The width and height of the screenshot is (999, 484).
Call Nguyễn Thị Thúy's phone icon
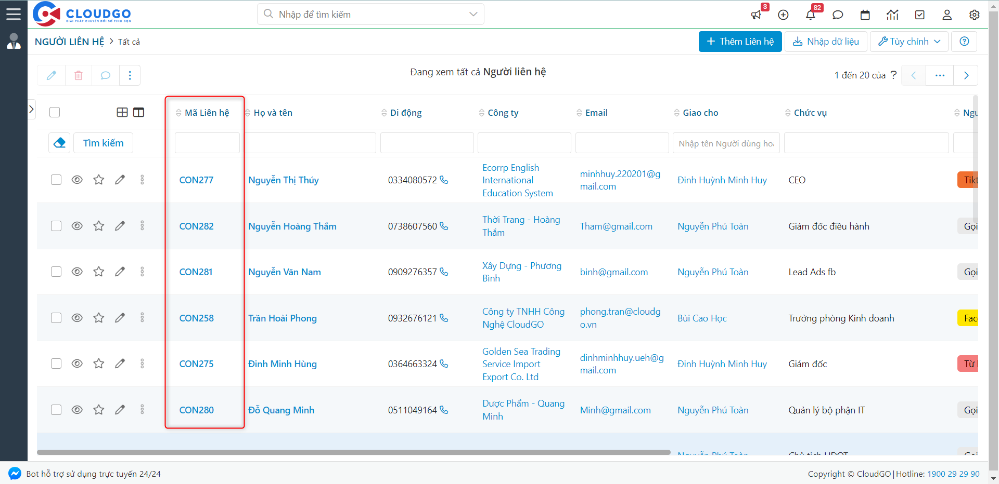click(444, 180)
